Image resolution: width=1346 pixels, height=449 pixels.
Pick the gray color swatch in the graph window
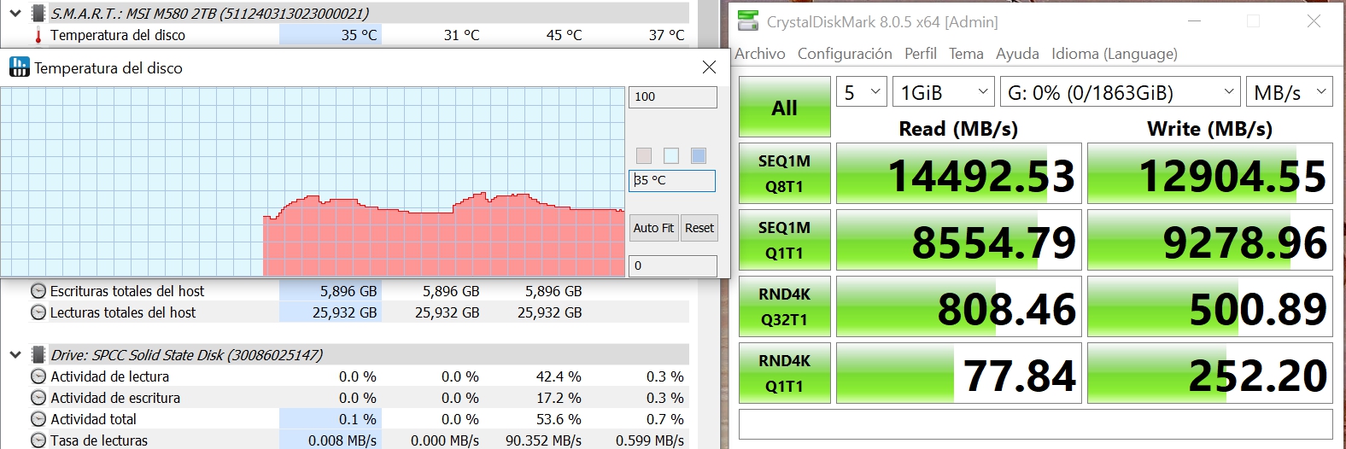644,155
